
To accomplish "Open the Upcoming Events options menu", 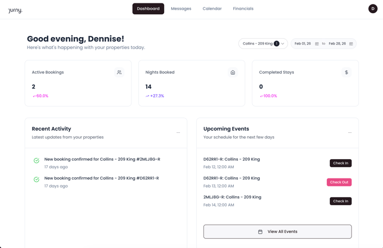I will pyautogui.click(x=350, y=133).
